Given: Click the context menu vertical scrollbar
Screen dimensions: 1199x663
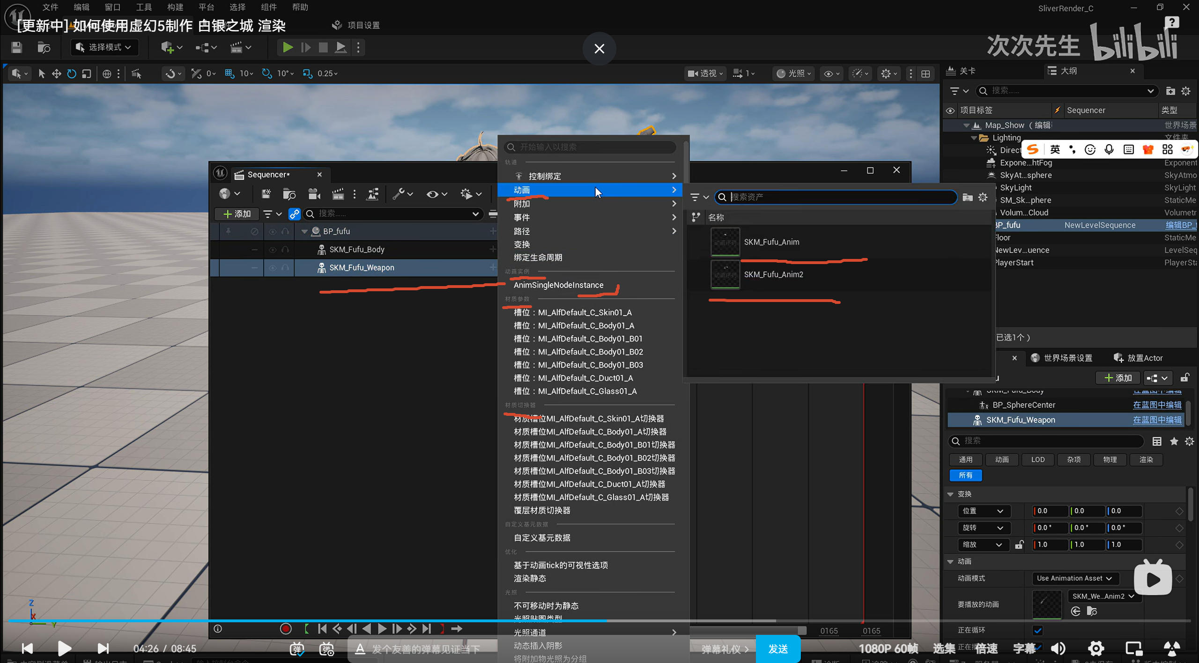Looking at the screenshot, I should 686,162.
